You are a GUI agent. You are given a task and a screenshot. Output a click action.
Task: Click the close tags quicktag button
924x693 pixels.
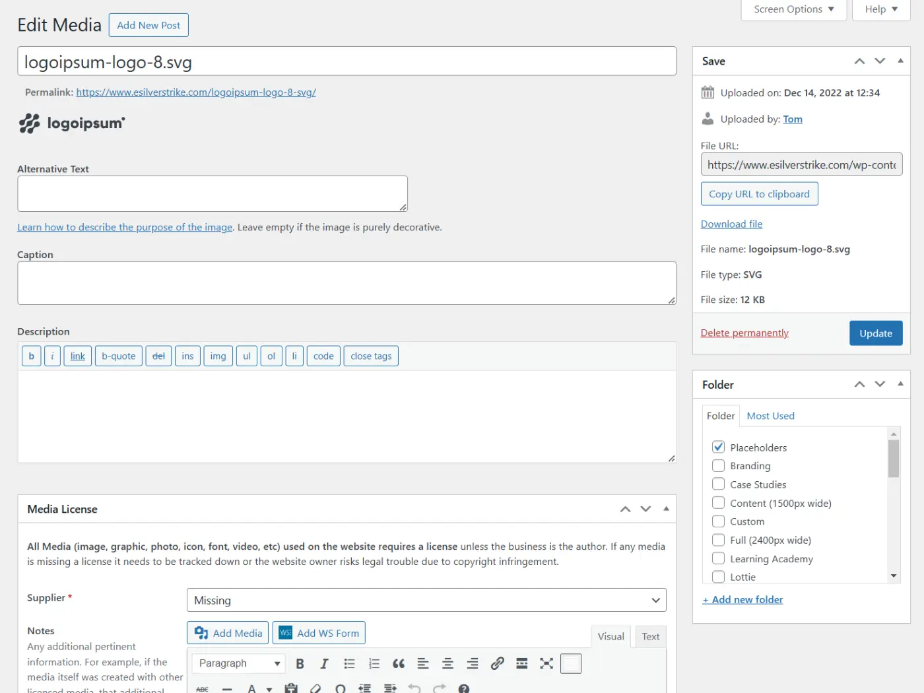tap(371, 356)
